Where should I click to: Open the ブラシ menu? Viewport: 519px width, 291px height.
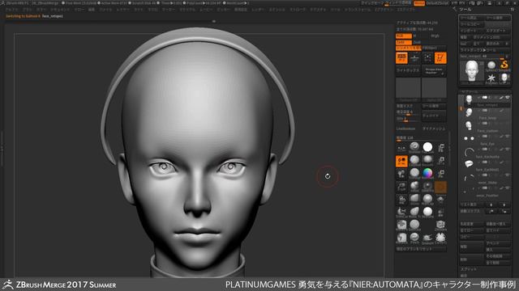pos(27,10)
